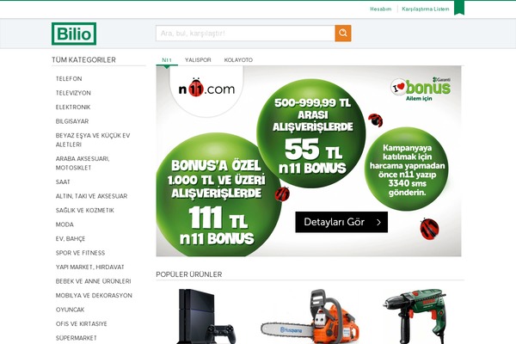Click the SMS campaign info bubble
The image size is (516, 344).
point(407,169)
